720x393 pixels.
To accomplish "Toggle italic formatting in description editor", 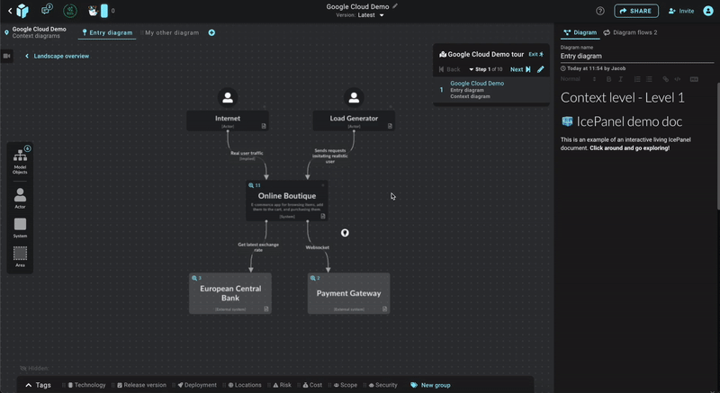I will tap(620, 79).
